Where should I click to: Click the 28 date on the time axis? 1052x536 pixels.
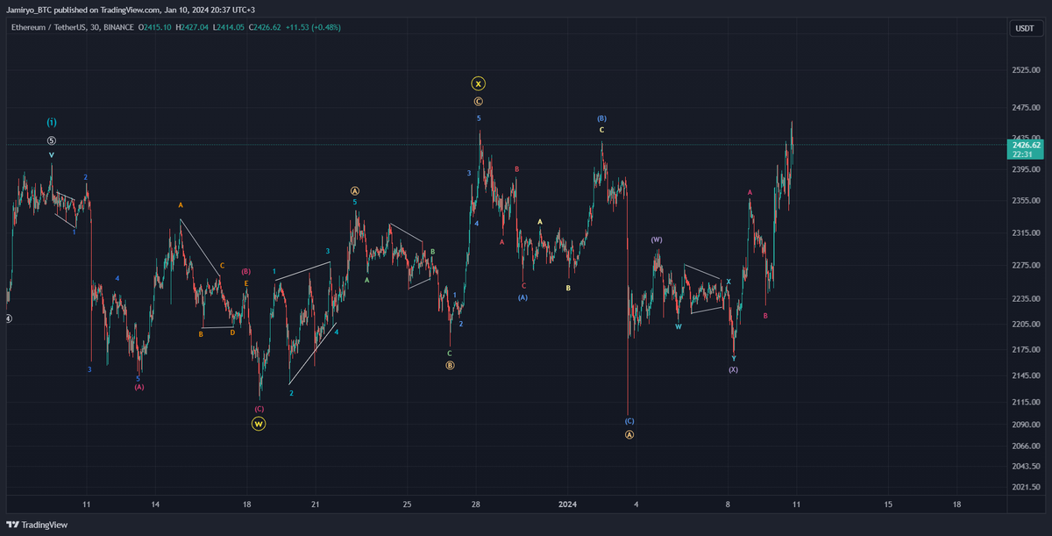click(476, 504)
